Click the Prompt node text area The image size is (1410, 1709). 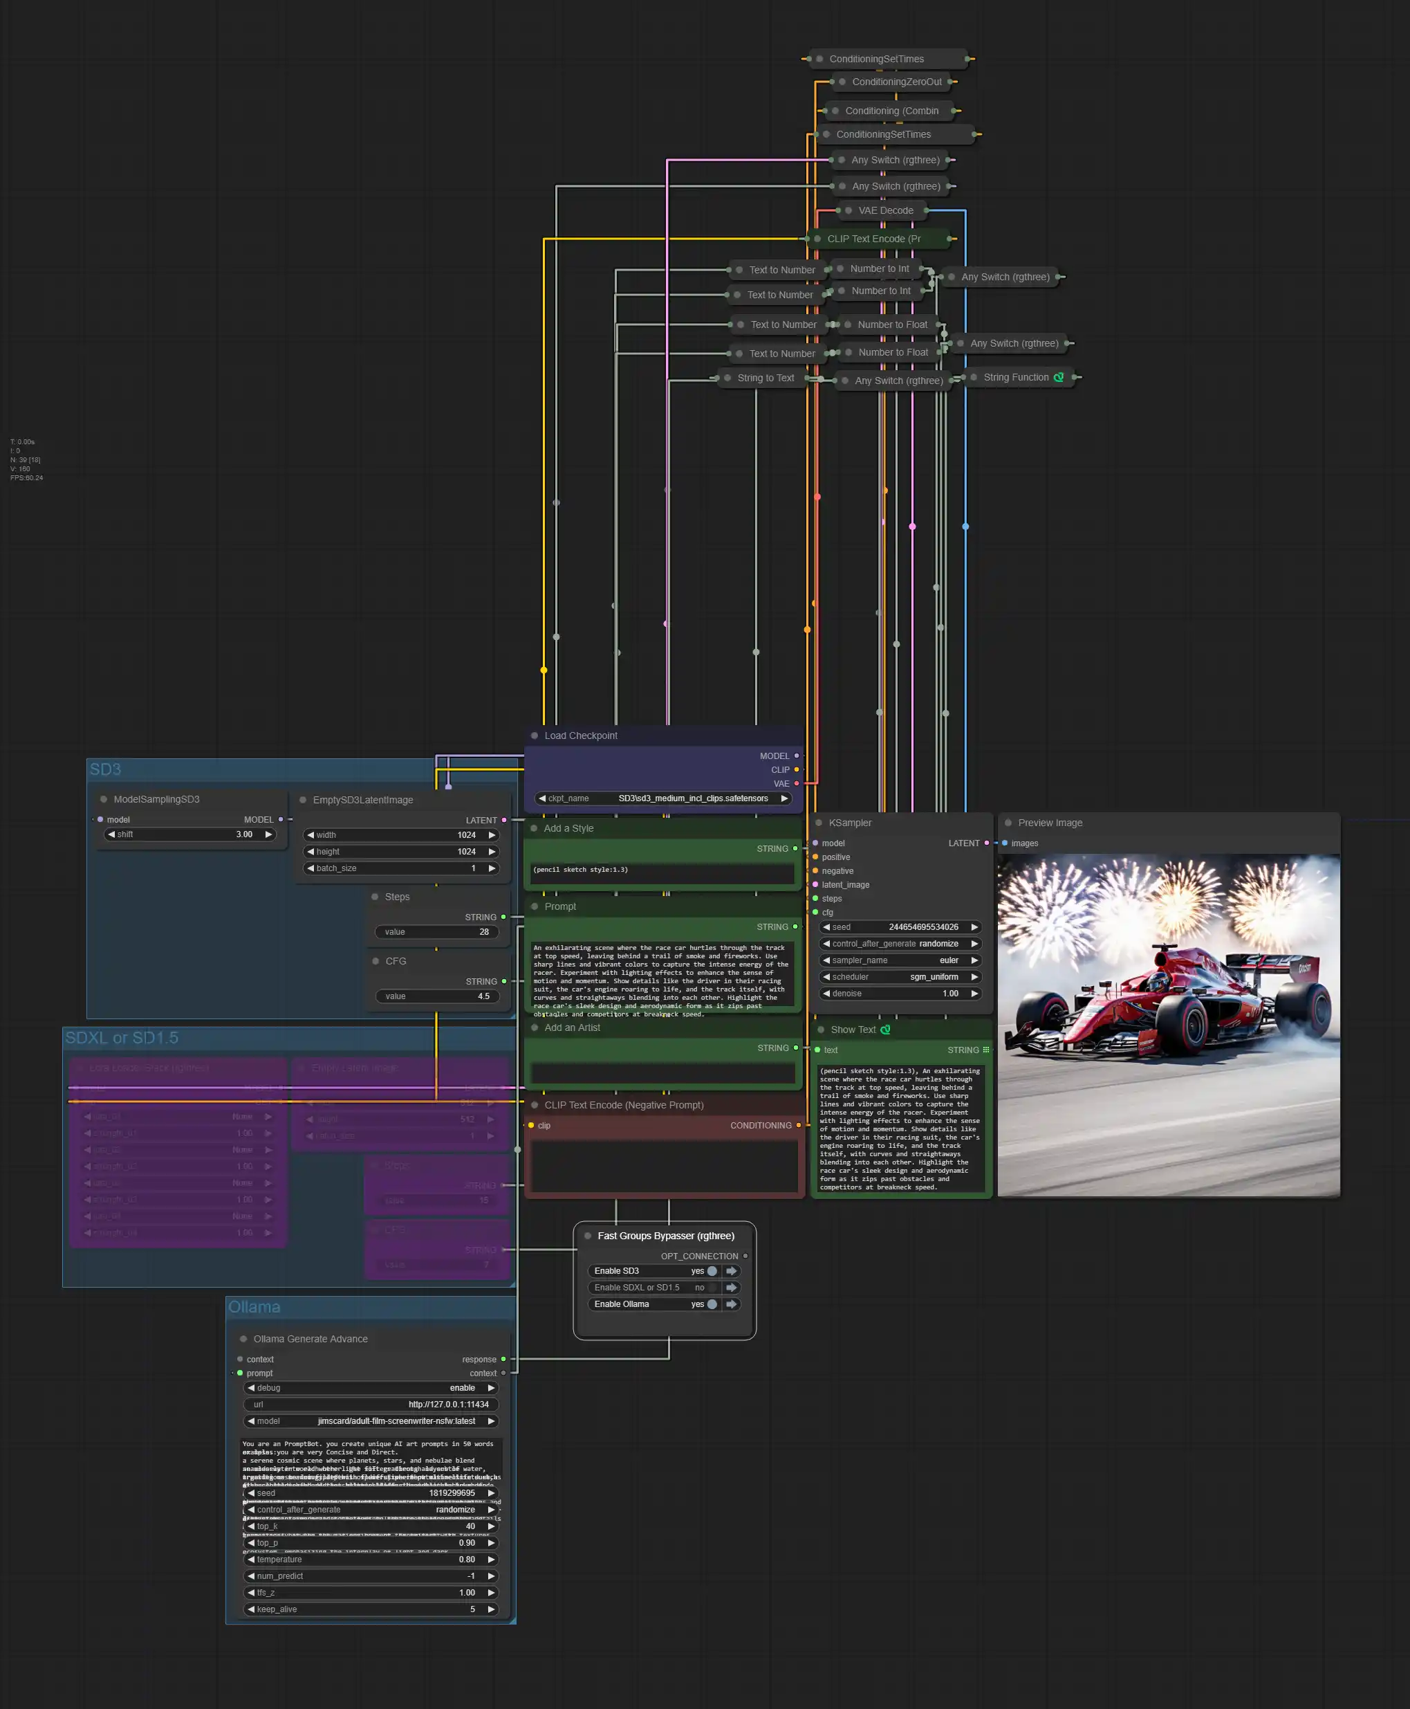point(662,975)
